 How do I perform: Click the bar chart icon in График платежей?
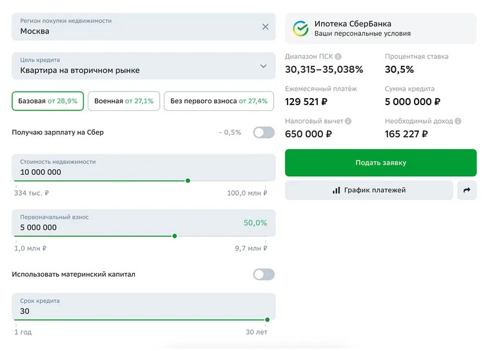point(336,190)
